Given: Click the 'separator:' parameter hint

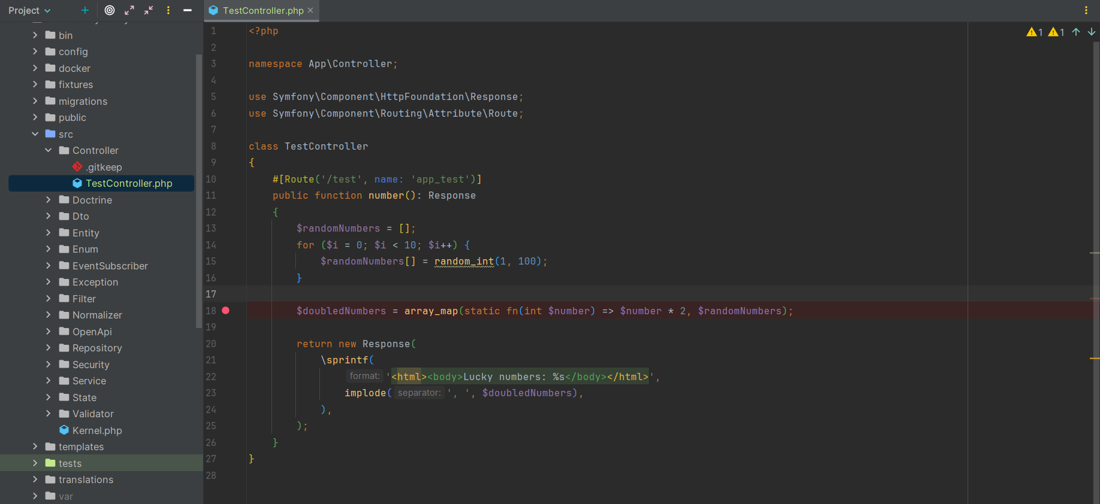Looking at the screenshot, I should pyautogui.click(x=419, y=393).
